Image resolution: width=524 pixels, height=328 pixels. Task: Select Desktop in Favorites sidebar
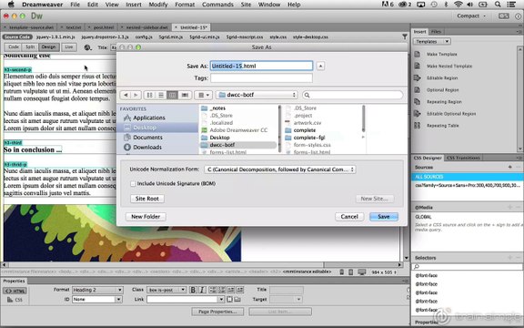click(x=157, y=128)
